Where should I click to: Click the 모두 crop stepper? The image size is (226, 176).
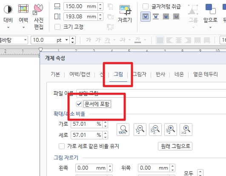pyautogui.click(x=200, y=173)
